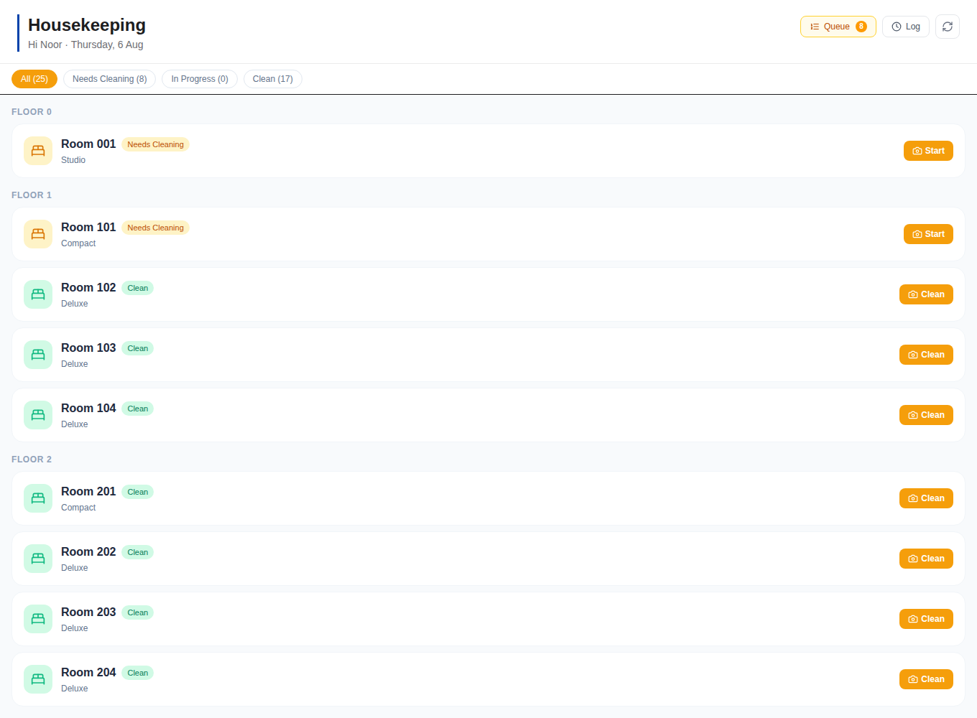Click Room 001 Needs Cleaning badge
This screenshot has width=977, height=718.
coord(155,144)
